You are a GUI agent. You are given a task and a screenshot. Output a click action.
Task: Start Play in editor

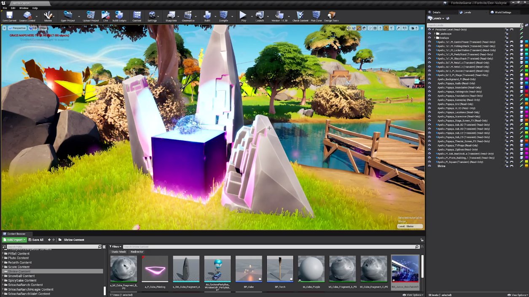pyautogui.click(x=243, y=16)
